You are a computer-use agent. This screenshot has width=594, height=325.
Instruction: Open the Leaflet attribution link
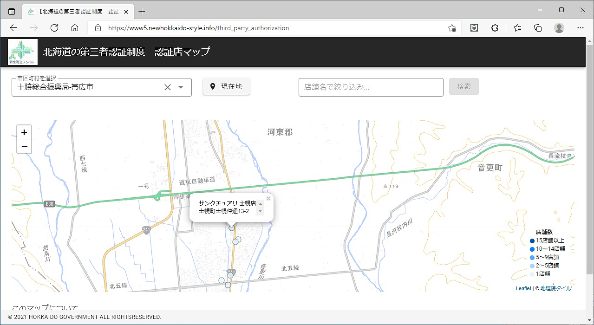(x=523, y=288)
